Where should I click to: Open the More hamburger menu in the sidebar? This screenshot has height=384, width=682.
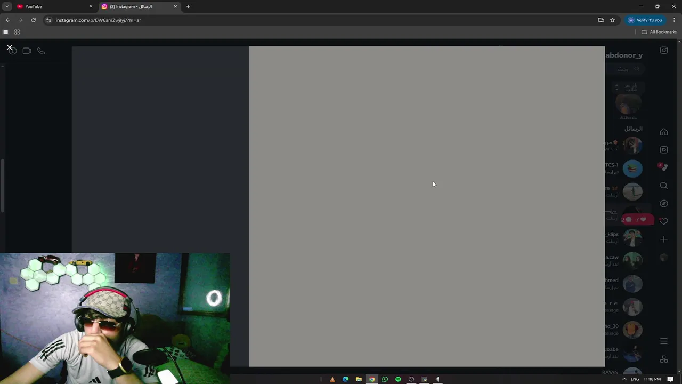click(x=664, y=341)
